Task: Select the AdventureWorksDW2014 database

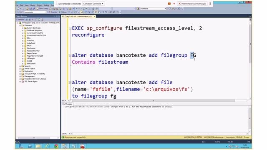Action: click(36, 35)
